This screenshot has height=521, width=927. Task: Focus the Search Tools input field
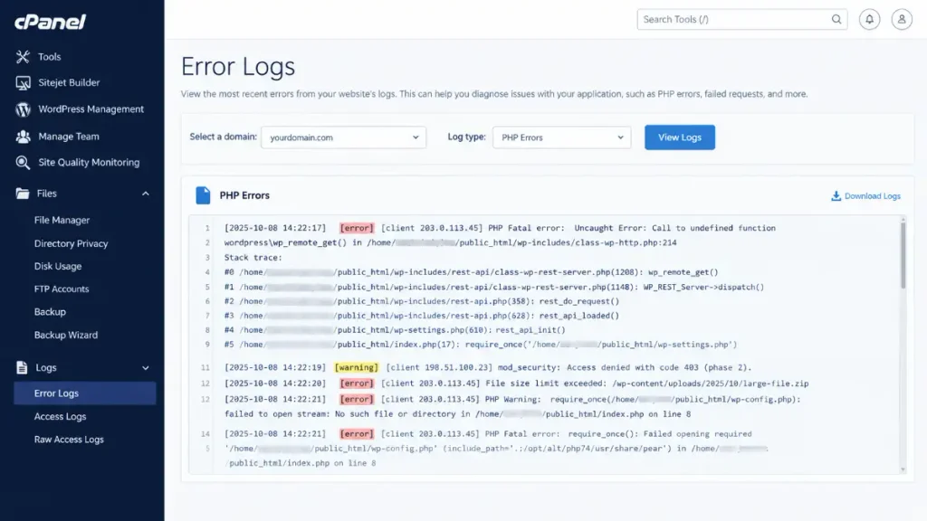(x=735, y=20)
